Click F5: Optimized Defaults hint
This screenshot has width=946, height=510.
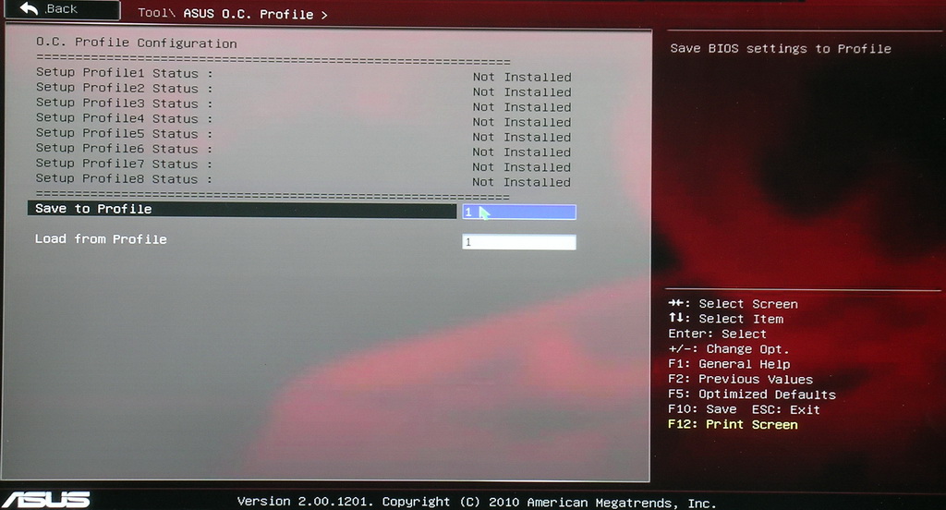click(x=752, y=395)
